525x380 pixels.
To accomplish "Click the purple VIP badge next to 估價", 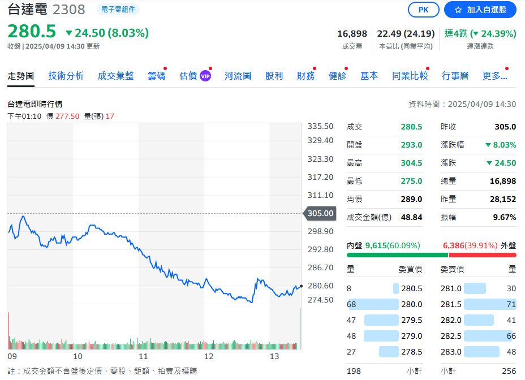I will 205,76.
